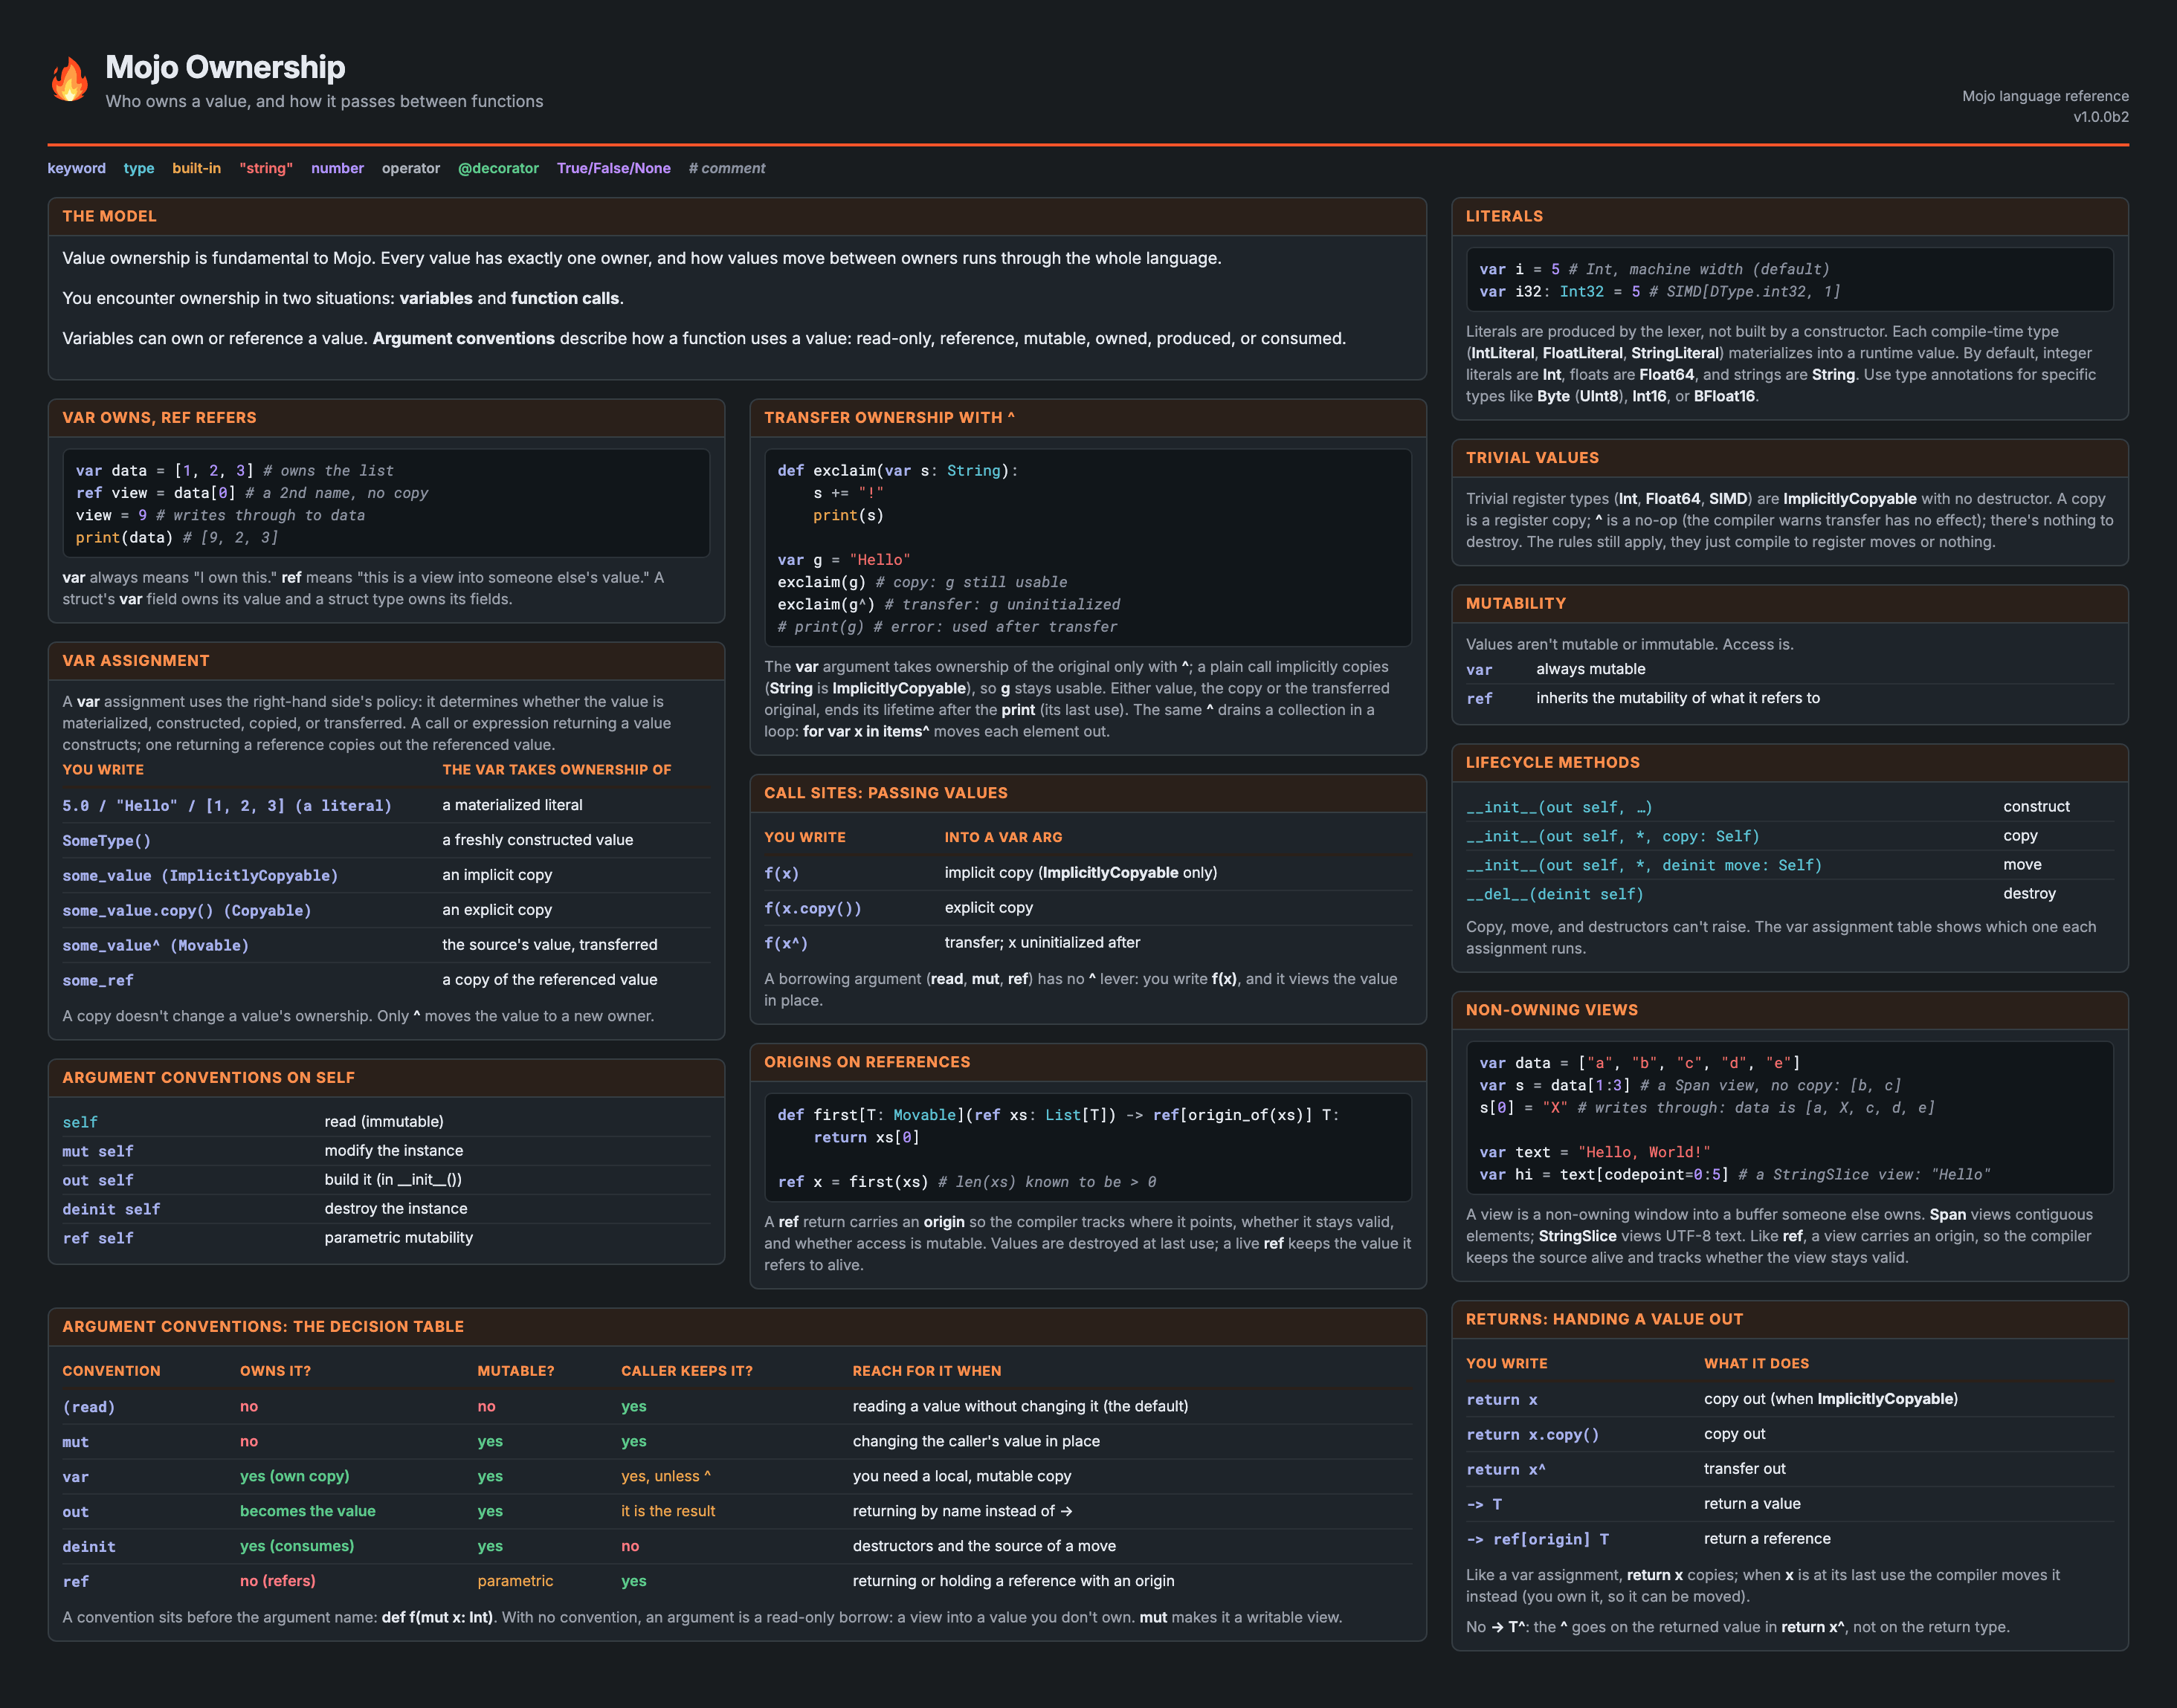Click the "it is the result" cell
This screenshot has width=2177, height=1708.
point(668,1511)
